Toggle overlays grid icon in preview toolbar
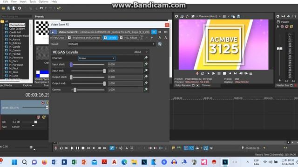Screen dimensions: 298x167 point(224,16)
